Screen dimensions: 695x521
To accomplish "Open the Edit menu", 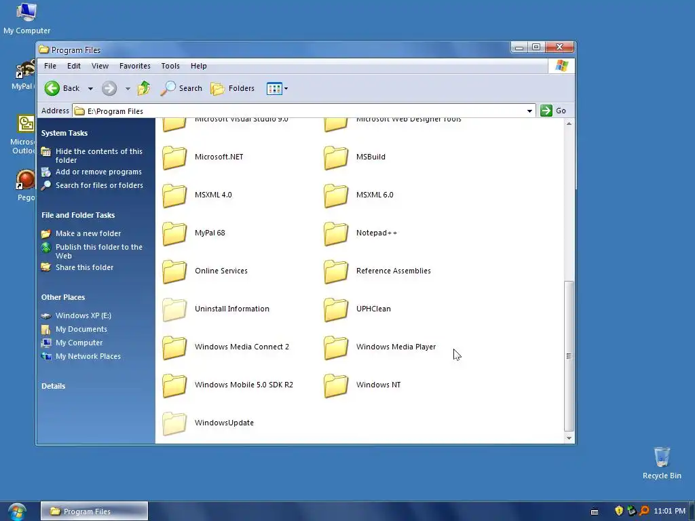I will click(73, 66).
